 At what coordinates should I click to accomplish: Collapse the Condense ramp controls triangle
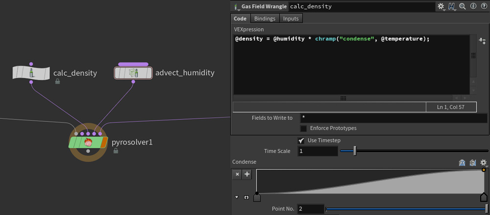pyautogui.click(x=238, y=197)
